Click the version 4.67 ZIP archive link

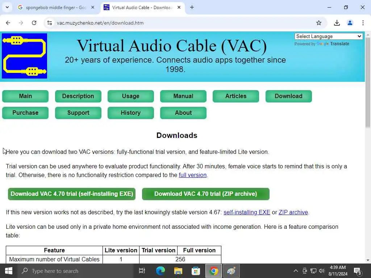[293, 212]
